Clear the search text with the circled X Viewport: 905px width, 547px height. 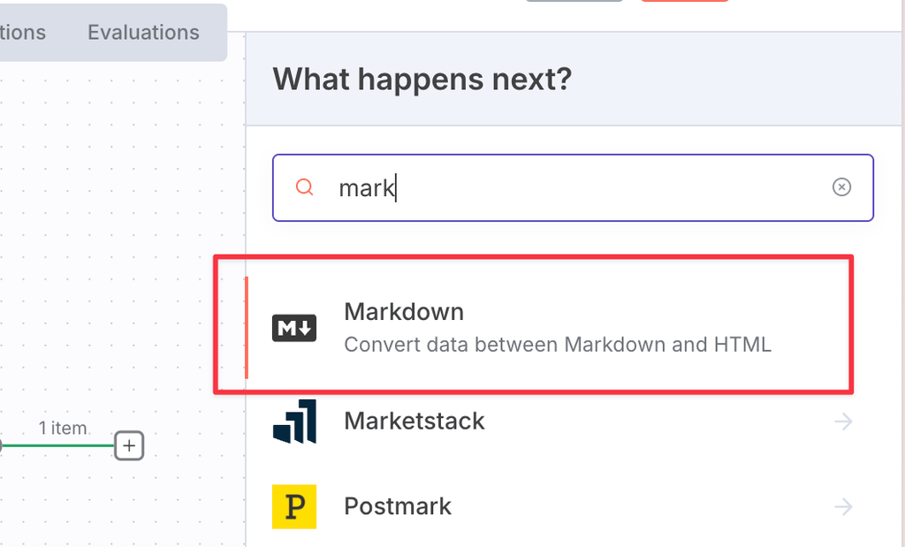[x=841, y=187]
